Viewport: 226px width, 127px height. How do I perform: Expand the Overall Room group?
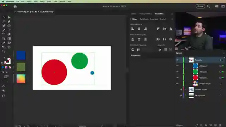pos(190,84)
